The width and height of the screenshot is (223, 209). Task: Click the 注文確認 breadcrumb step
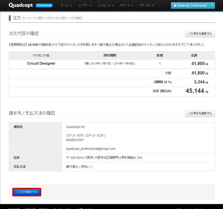pos(76,18)
